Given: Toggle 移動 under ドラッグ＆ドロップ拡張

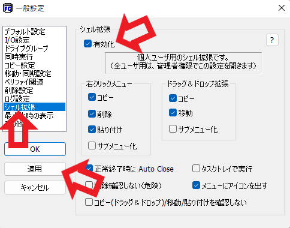Looking at the screenshot, I should tap(173, 113).
